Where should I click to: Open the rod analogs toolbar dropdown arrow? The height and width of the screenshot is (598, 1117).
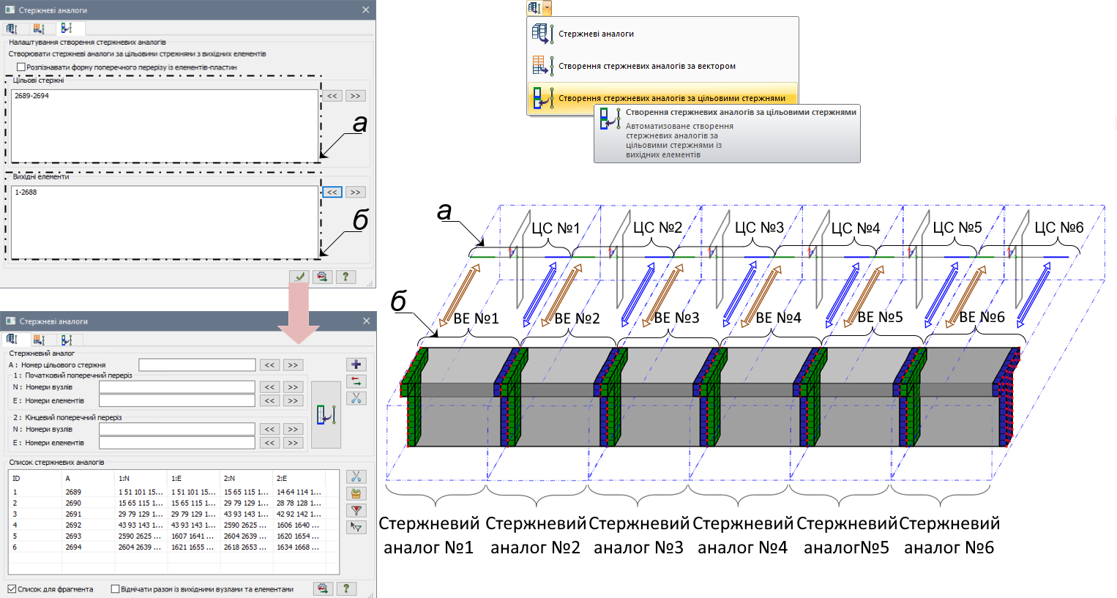(x=547, y=8)
